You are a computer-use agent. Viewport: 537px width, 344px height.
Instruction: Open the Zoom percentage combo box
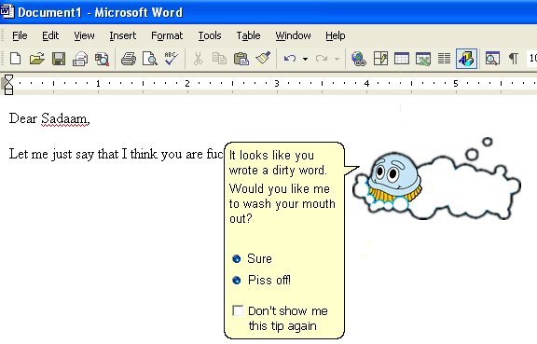coord(531,59)
